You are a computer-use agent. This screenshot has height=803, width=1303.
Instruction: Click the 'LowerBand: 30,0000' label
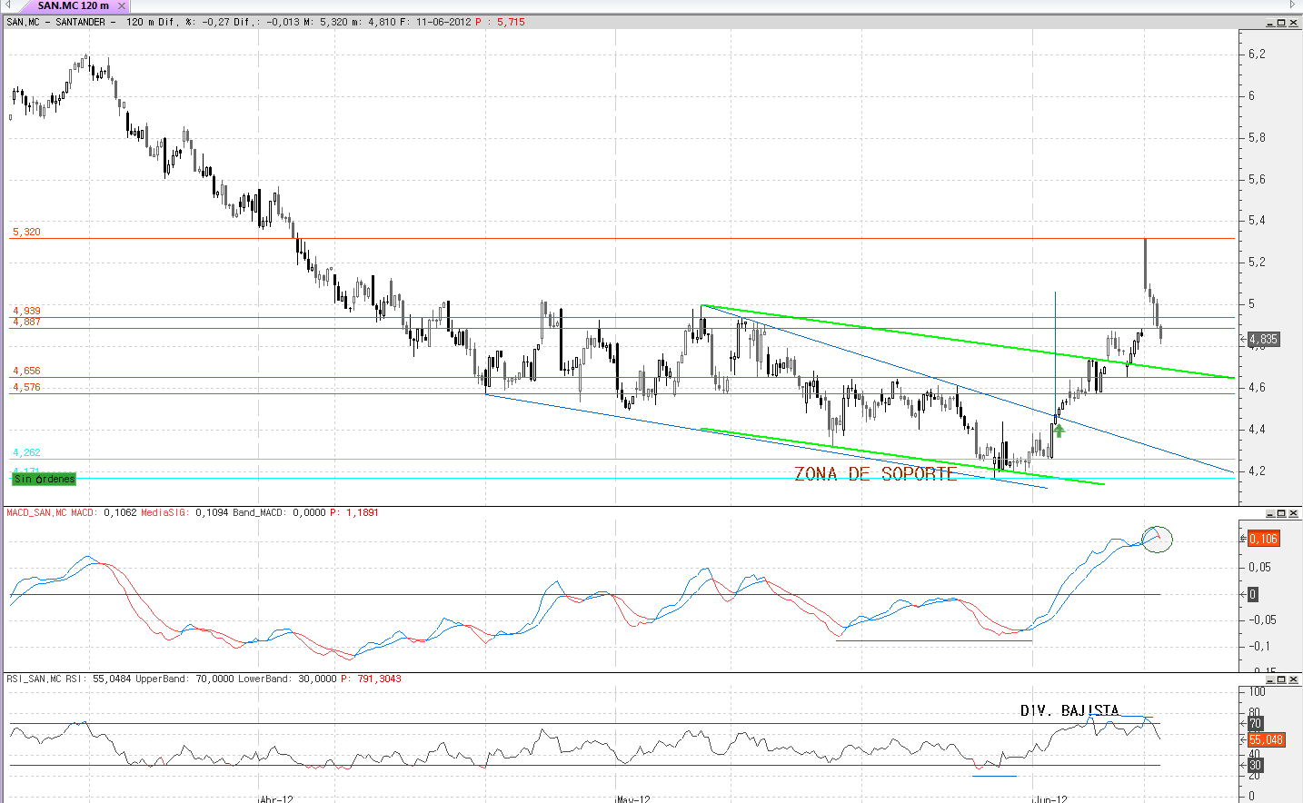click(x=287, y=679)
